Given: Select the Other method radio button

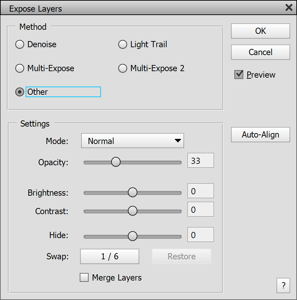Looking at the screenshot, I should pyautogui.click(x=20, y=92).
